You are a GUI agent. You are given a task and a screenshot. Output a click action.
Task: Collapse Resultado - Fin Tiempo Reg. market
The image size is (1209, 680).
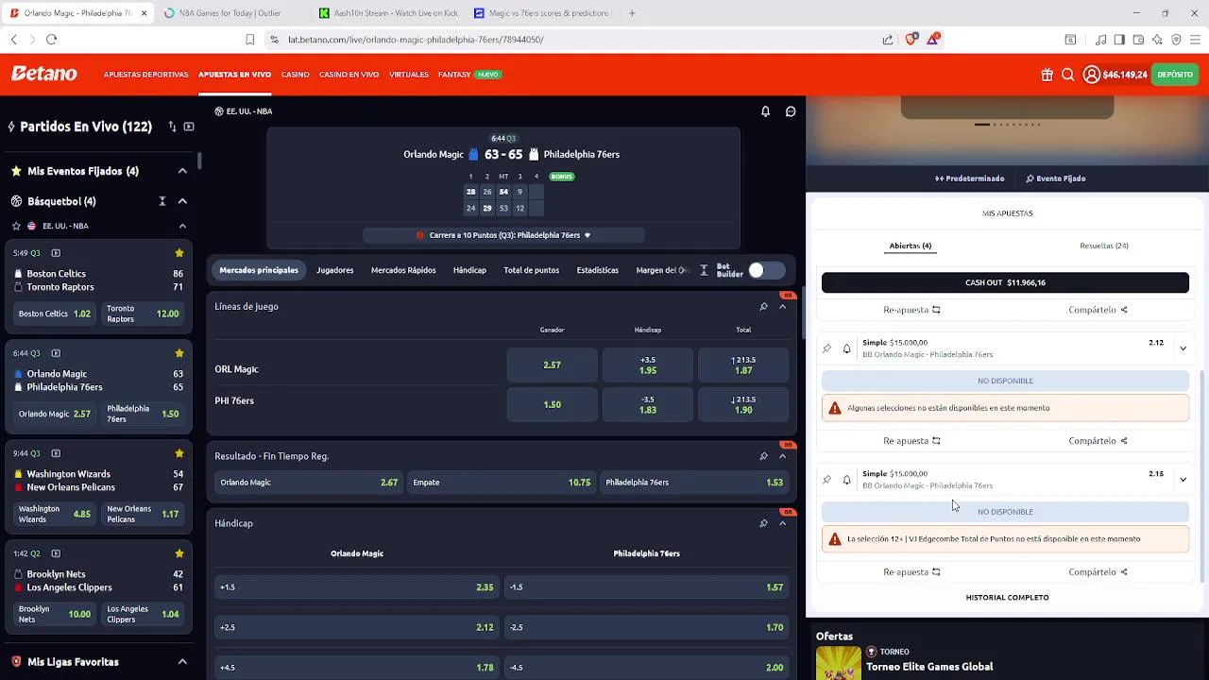pyautogui.click(x=782, y=456)
